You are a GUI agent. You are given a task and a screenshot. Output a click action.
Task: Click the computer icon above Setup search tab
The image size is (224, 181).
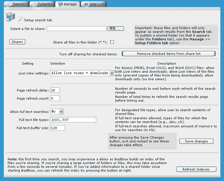tap(10, 17)
